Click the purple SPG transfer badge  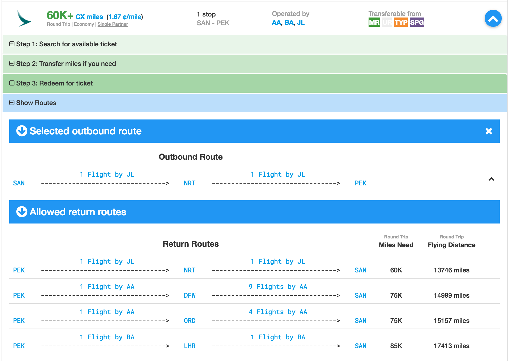click(417, 22)
